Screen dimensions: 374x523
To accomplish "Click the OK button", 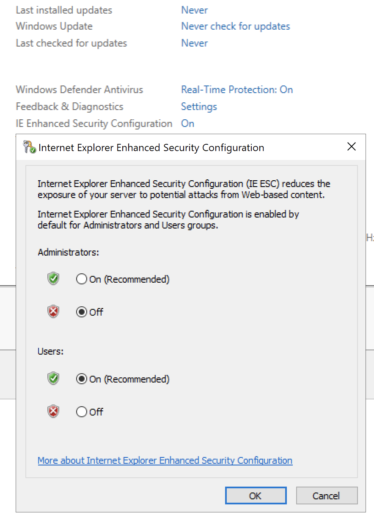I will tap(256, 495).
